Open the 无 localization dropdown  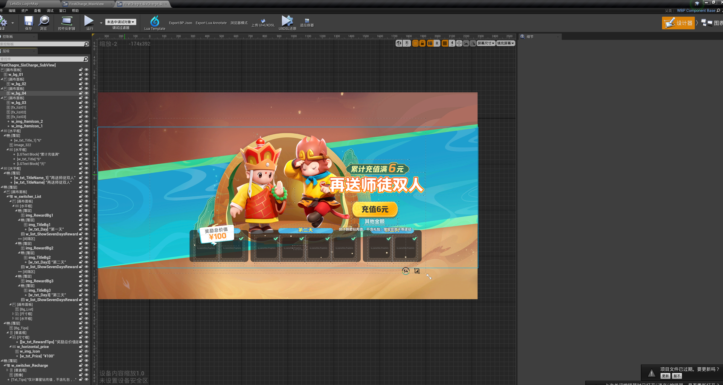tap(407, 43)
